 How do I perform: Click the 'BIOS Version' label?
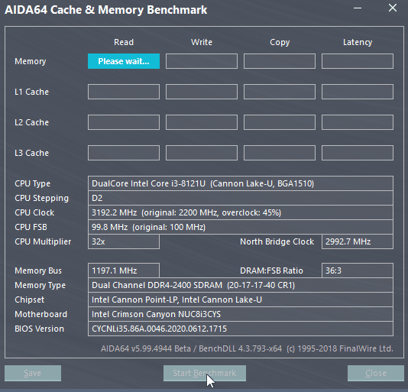pyautogui.click(x=39, y=329)
